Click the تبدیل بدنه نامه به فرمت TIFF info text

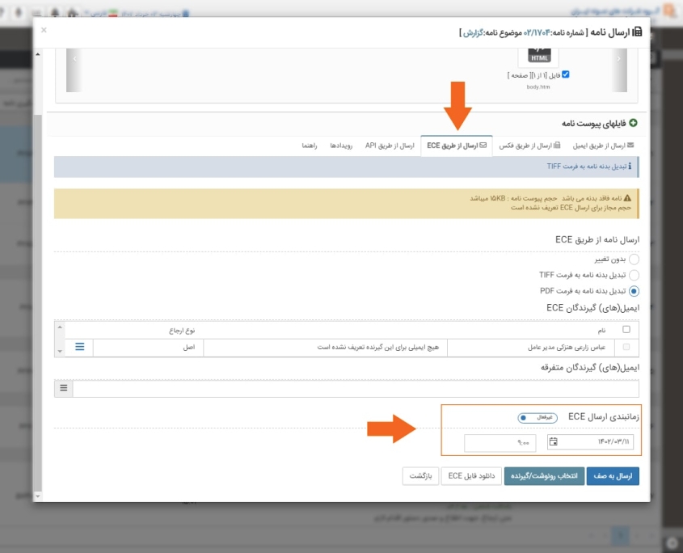(x=587, y=167)
